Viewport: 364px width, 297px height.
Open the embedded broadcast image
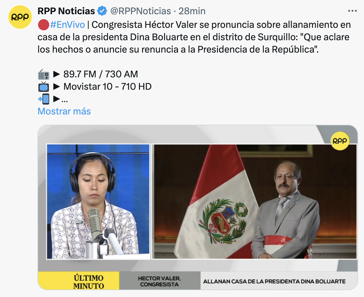197,207
